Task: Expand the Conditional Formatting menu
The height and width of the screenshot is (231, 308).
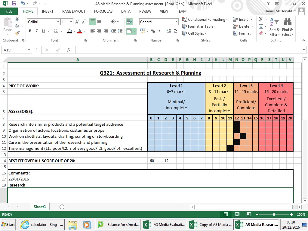Action: point(205,19)
